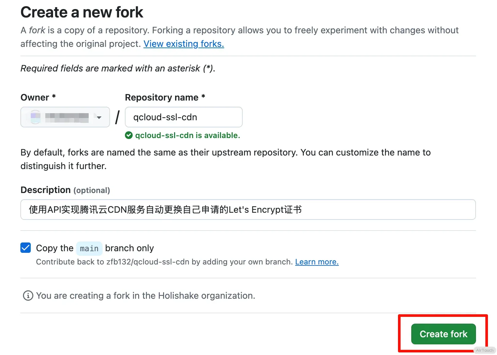The height and width of the screenshot is (355, 497).
Task: Click the Holishake organization notice text
Action: 145,296
